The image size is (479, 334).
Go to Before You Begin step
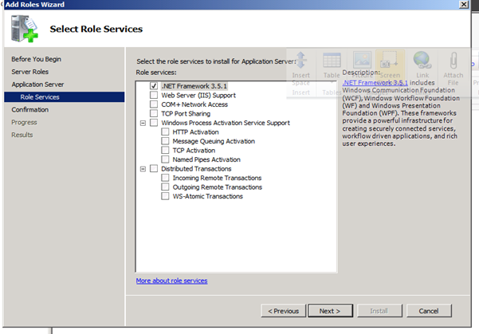click(x=37, y=59)
